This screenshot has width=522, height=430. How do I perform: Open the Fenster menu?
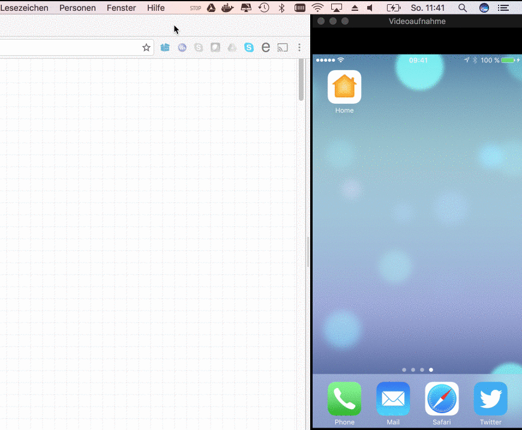tap(121, 8)
